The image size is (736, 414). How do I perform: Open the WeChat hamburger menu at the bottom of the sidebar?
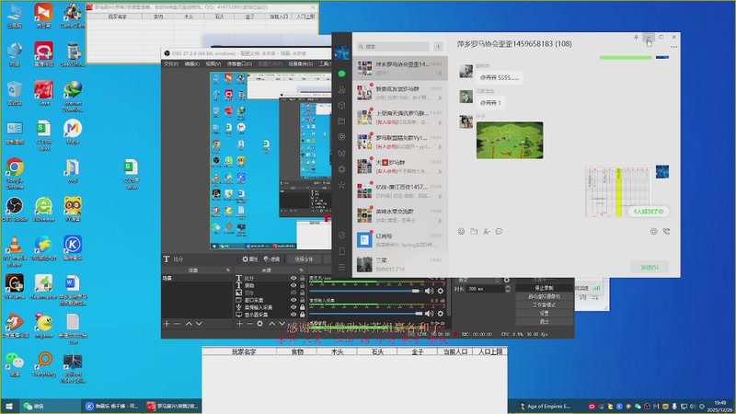[341, 267]
